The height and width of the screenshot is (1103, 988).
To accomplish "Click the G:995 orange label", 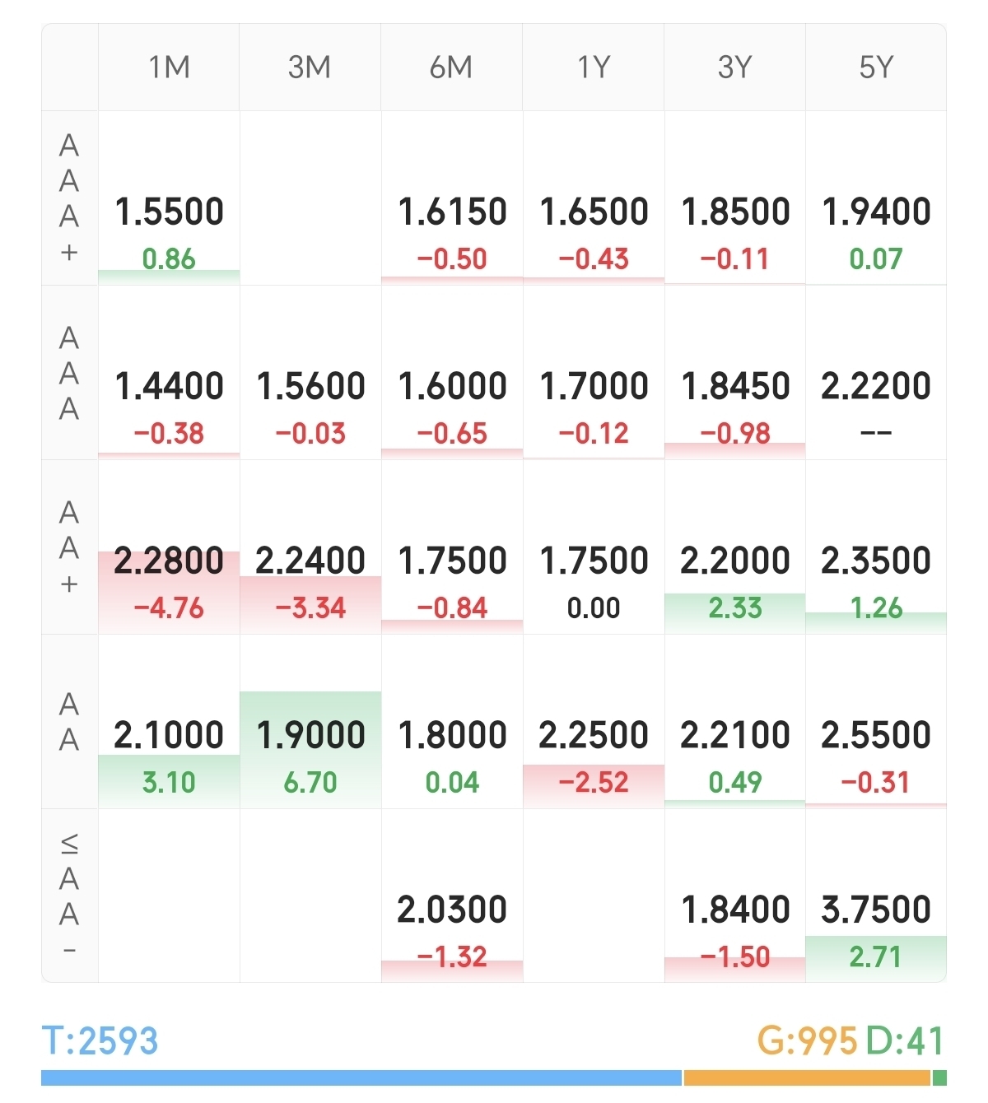I will (807, 1041).
